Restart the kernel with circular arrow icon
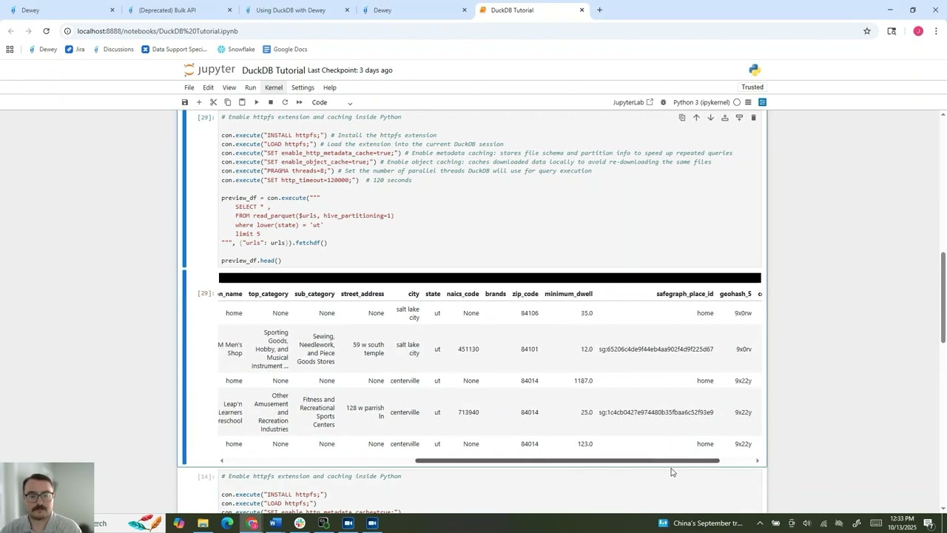947x533 pixels. [x=285, y=102]
